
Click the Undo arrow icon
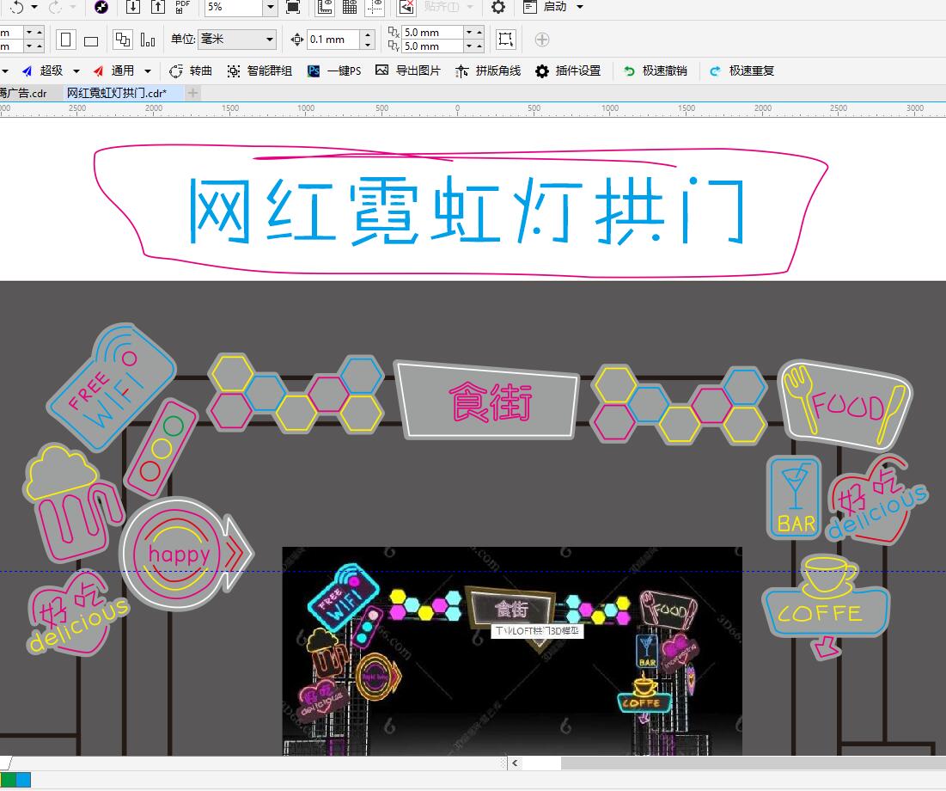17,7
